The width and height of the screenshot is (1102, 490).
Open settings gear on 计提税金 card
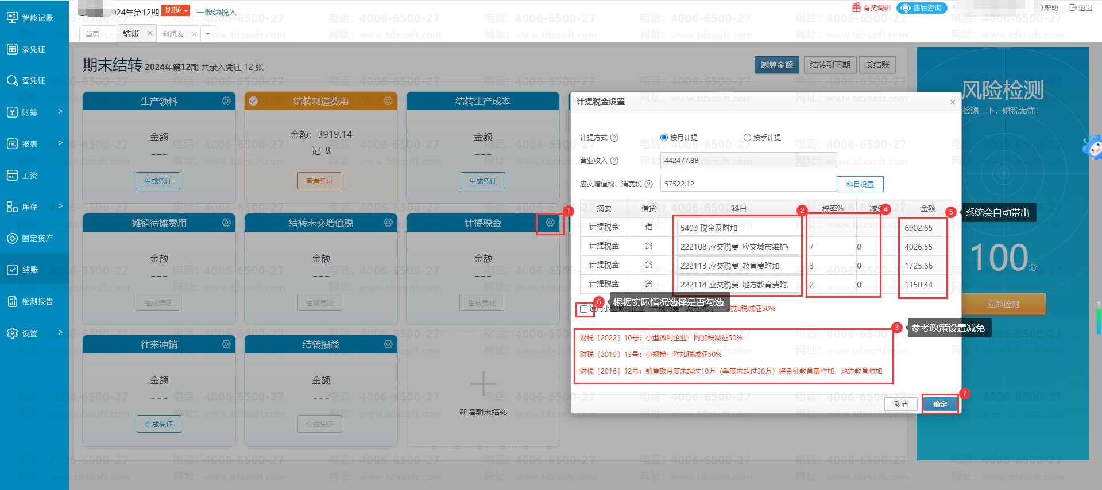click(x=550, y=223)
